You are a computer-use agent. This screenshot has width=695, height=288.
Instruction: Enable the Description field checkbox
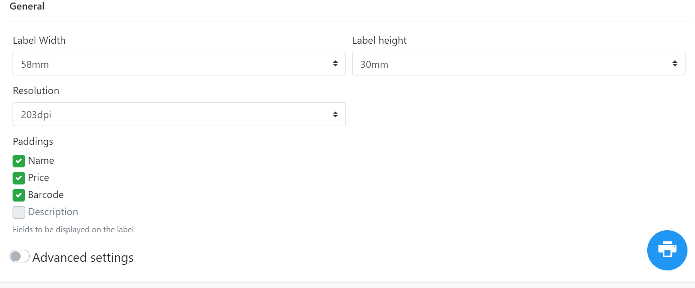click(x=19, y=212)
